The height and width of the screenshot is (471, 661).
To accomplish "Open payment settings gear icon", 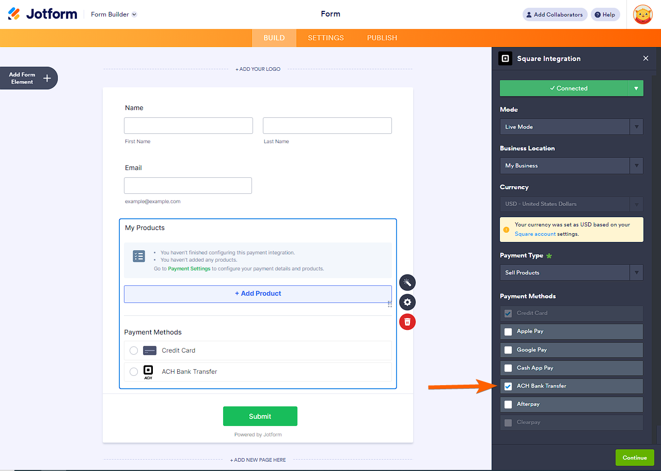I will tap(407, 302).
